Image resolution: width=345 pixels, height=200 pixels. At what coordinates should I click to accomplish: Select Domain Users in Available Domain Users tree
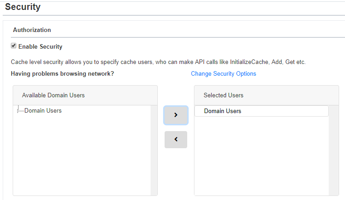coord(43,110)
